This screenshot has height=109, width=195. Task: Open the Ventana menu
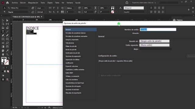click(70, 3)
